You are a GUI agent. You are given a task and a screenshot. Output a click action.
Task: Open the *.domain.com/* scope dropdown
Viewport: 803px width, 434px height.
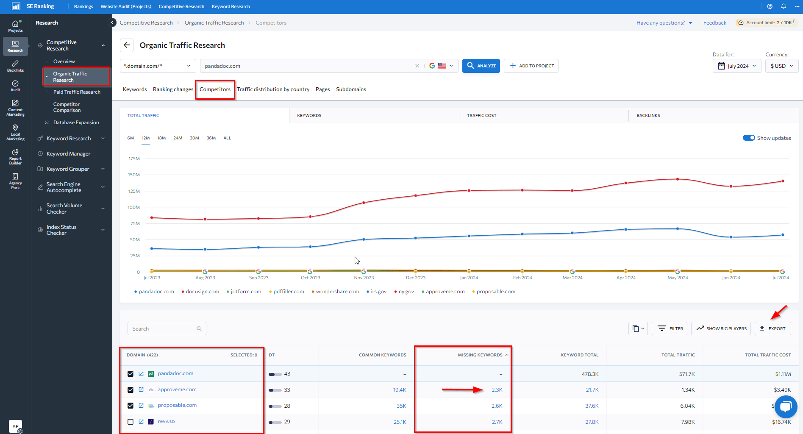(158, 66)
